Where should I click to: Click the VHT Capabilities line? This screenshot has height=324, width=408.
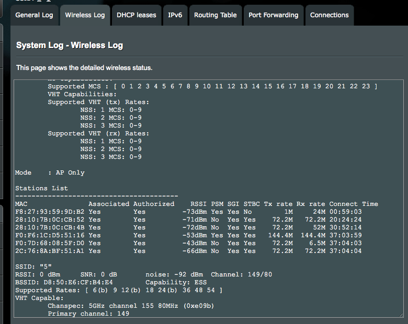point(82,94)
